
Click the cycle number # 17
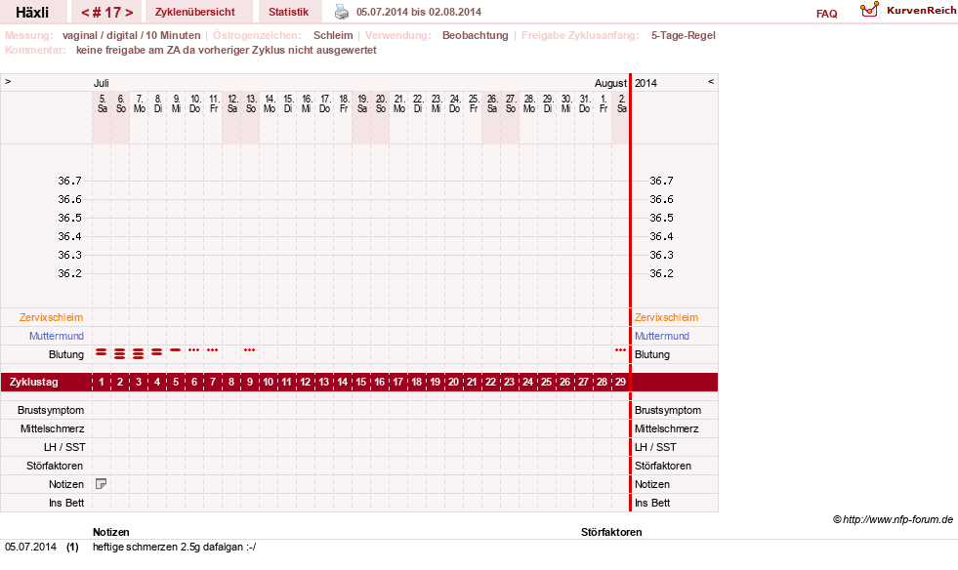[x=106, y=13]
